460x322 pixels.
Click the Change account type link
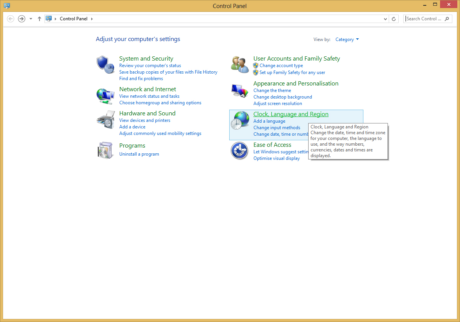pyautogui.click(x=281, y=66)
